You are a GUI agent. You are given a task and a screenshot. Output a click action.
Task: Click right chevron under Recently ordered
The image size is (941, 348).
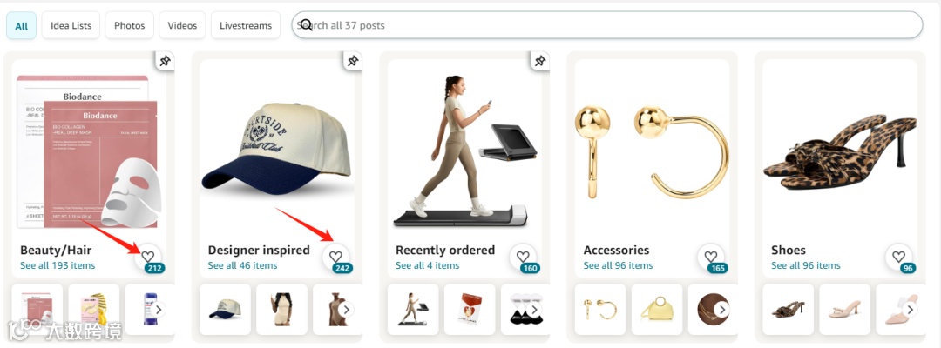[534, 310]
